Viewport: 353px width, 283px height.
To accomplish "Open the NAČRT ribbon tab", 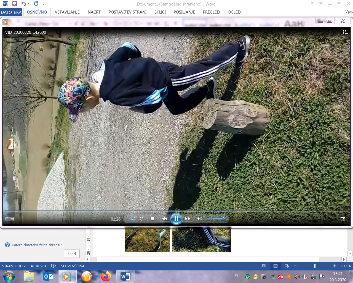I will pos(94,12).
